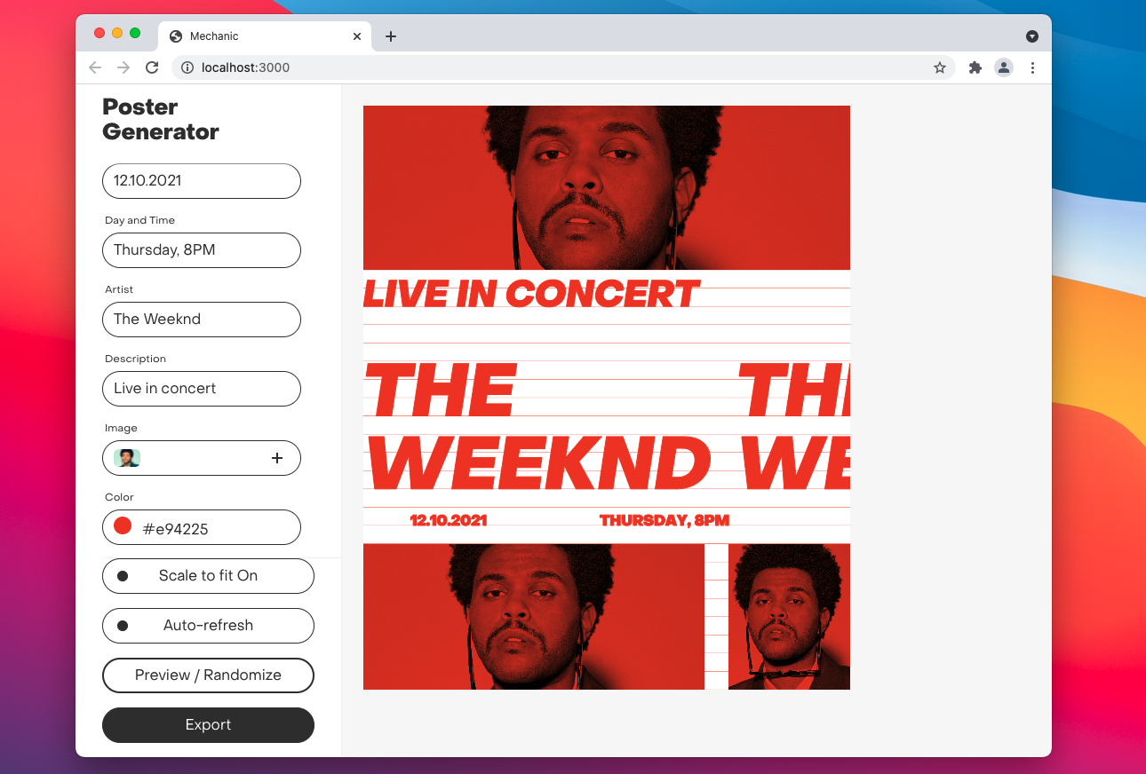This screenshot has width=1146, height=774.
Task: Click the uploaded image thumbnail
Action: coord(127,458)
